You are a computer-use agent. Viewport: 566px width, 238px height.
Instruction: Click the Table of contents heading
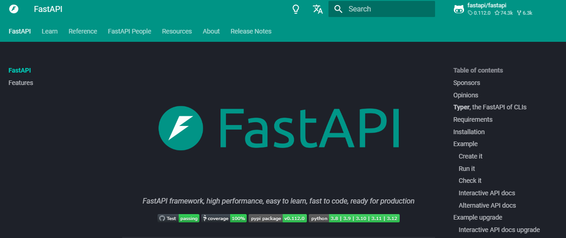(x=478, y=70)
